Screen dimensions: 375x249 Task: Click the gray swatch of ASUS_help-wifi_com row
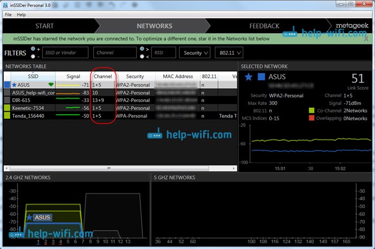tap(7, 92)
